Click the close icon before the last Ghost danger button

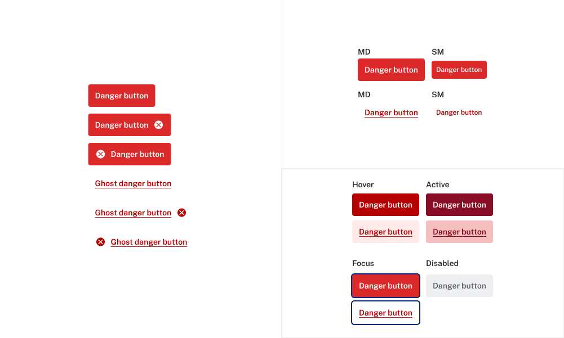point(101,242)
